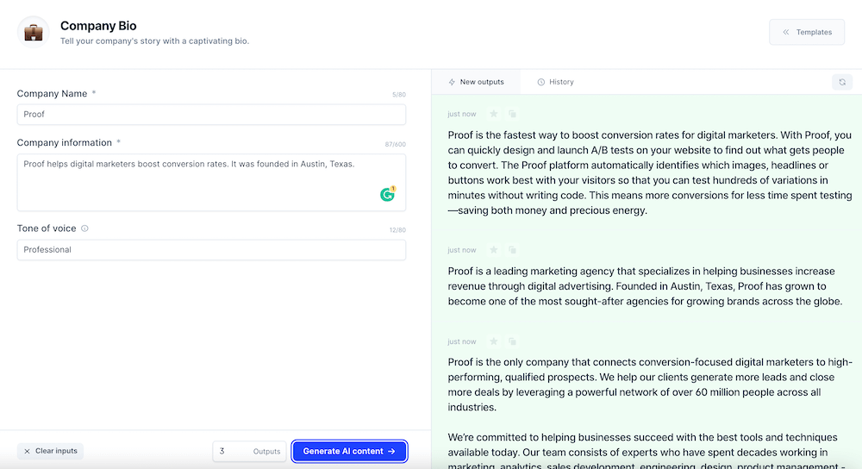Click the briefcase Company Bio icon
Screen dimensions: 862x469
(x=34, y=33)
